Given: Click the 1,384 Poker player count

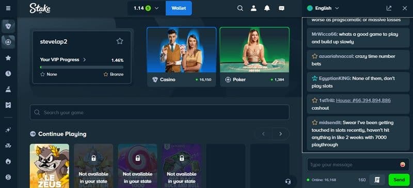Looking at the screenshot, I should tap(279, 80).
